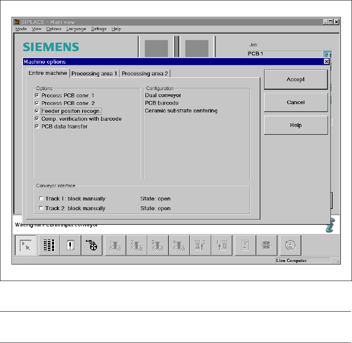The height and width of the screenshot is (343, 352).
Task: Open the Language menu
Action: pos(76,29)
